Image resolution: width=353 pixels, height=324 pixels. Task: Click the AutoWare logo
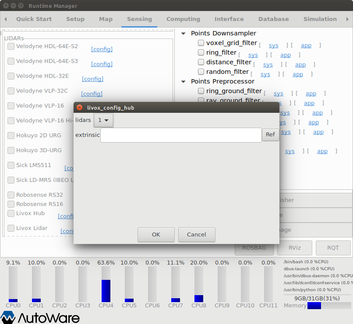pyautogui.click(x=40, y=317)
